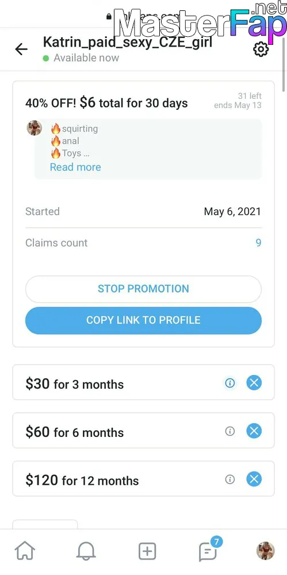The width and height of the screenshot is (287, 575).
Task: Open profile avatar in bottom bar
Action: pyautogui.click(x=265, y=551)
